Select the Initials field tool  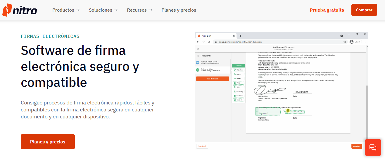[239, 79]
